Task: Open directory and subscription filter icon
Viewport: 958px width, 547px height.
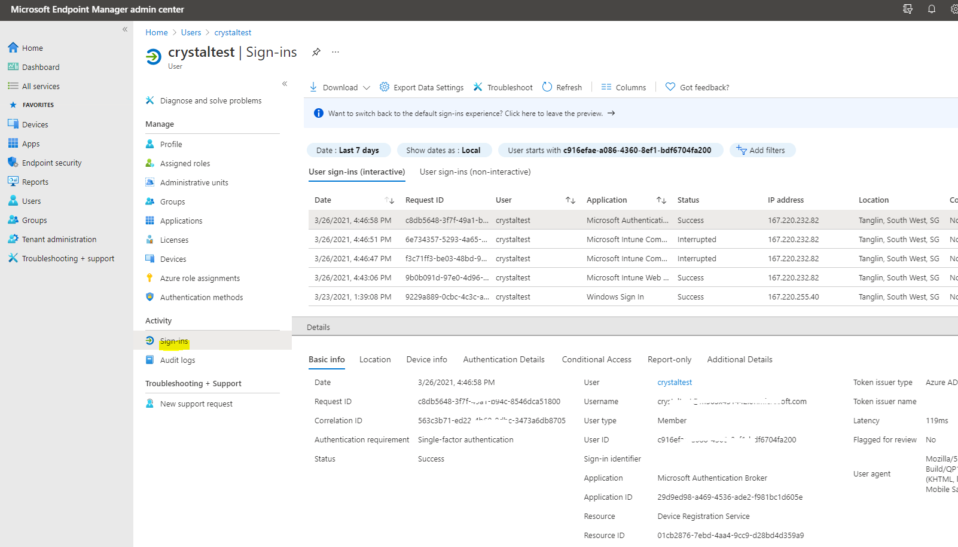Action: (908, 9)
